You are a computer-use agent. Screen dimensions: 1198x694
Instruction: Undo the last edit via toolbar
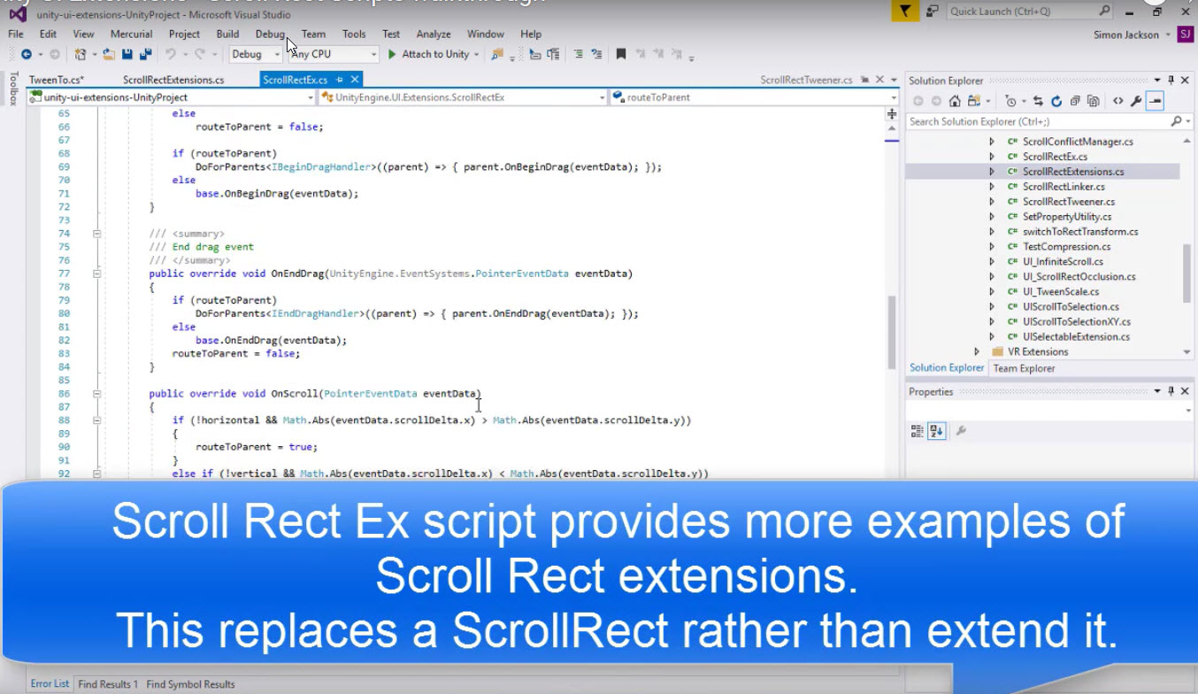pos(171,54)
